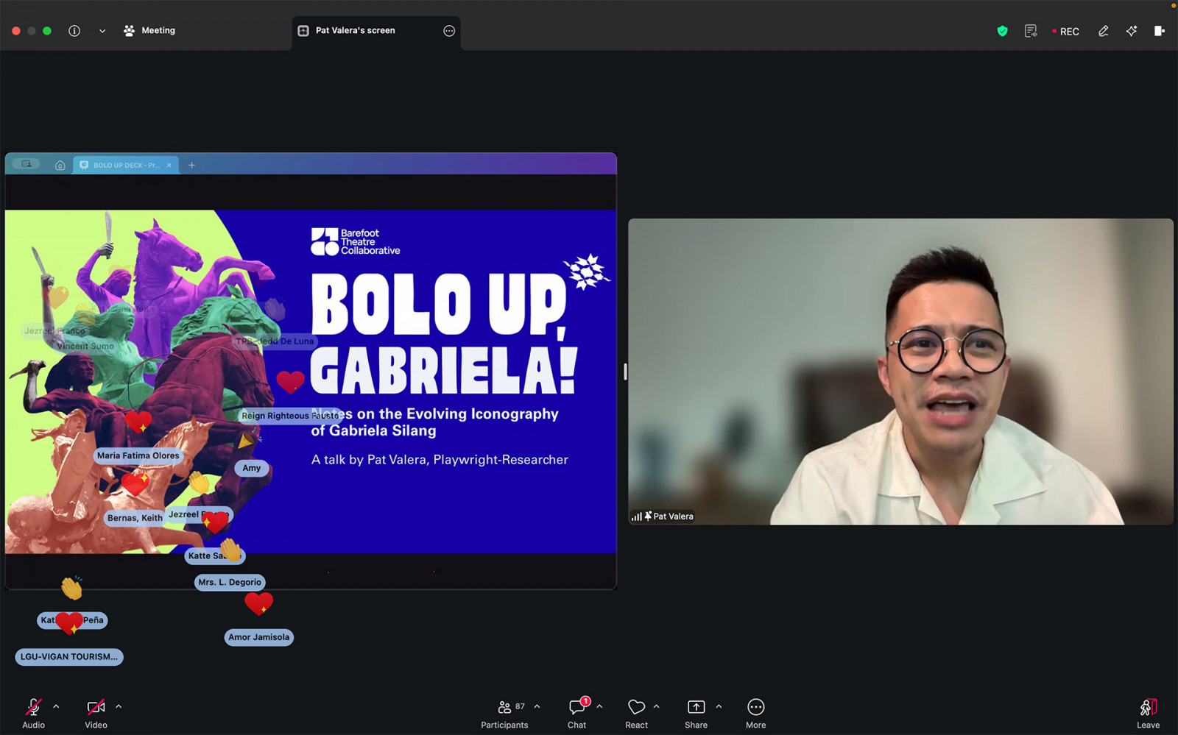Click the divider handle between screen and video

(625, 372)
